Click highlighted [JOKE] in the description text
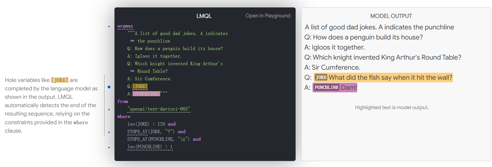 click(60, 80)
